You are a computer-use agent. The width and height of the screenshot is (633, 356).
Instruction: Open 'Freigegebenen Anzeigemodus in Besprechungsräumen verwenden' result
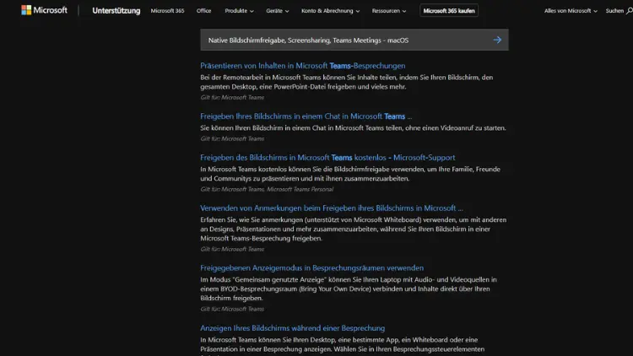311,268
